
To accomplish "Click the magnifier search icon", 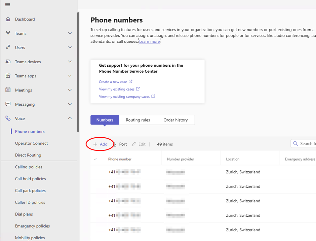I will (x=295, y=143).
